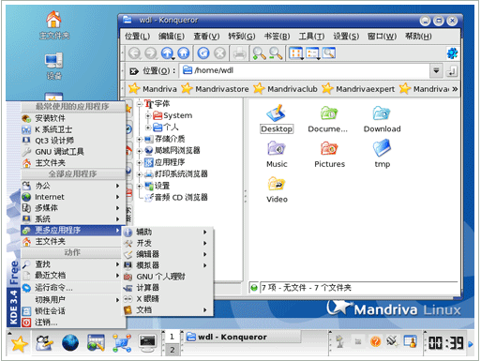This screenshot has width=481, height=361.
Task: Open the Pictures folder
Action: point(329,154)
